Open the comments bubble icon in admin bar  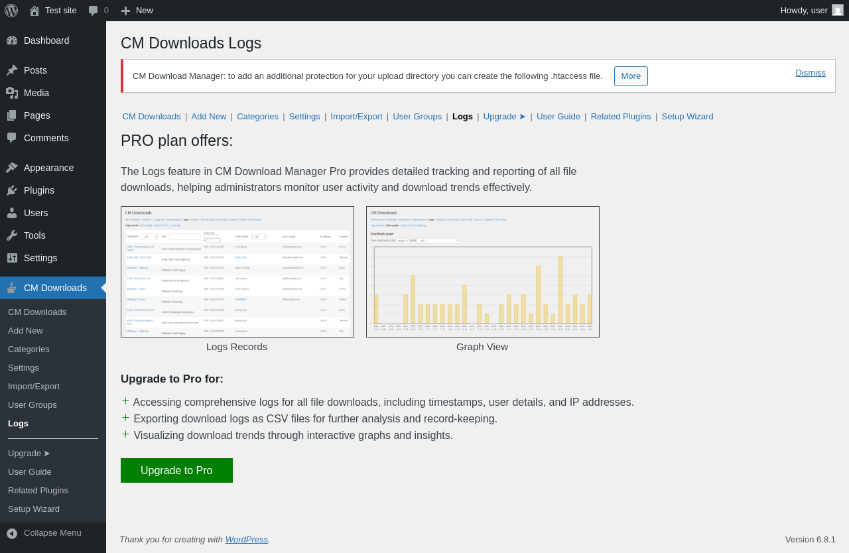(94, 11)
